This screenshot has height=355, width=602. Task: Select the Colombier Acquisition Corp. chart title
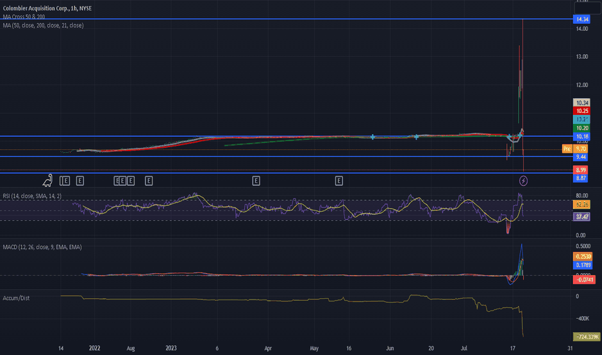pyautogui.click(x=47, y=8)
